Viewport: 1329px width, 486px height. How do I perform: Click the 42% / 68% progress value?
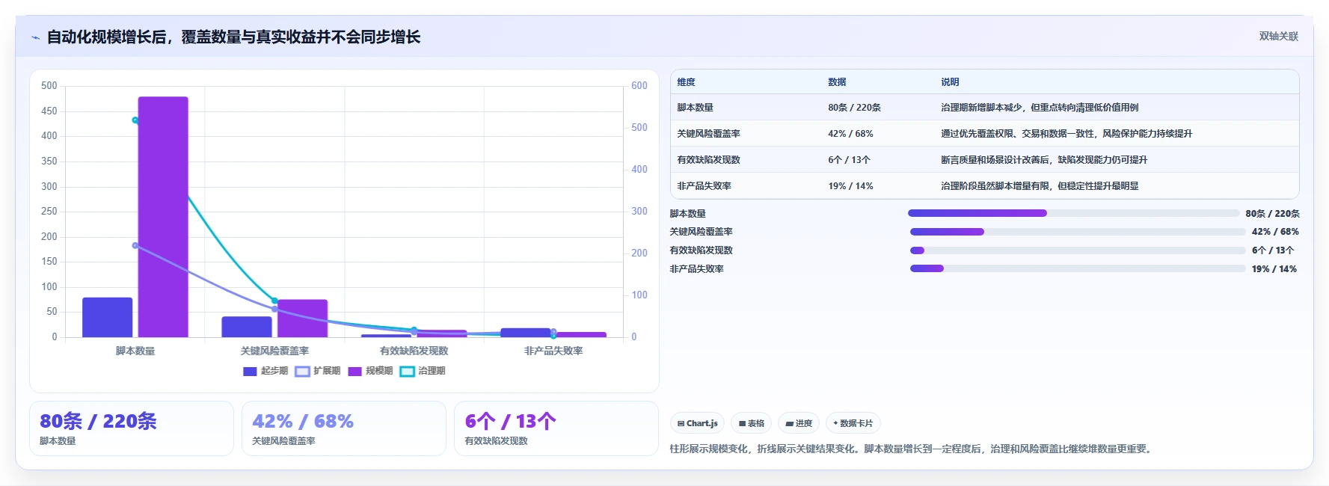tap(1275, 232)
